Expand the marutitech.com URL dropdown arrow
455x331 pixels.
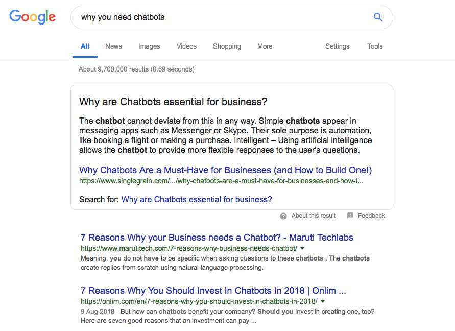pos(302,249)
